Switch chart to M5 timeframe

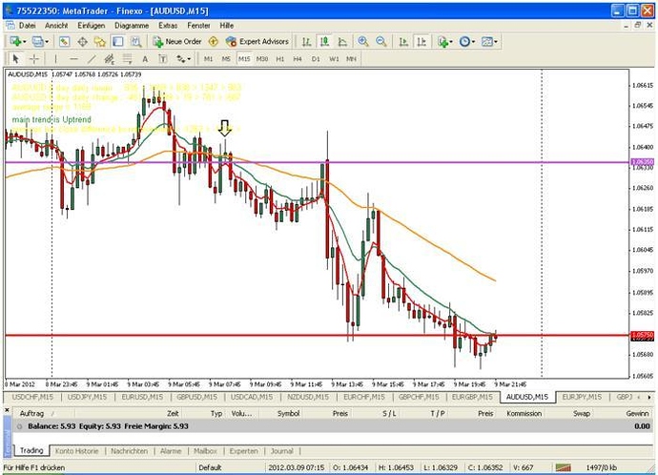click(226, 59)
